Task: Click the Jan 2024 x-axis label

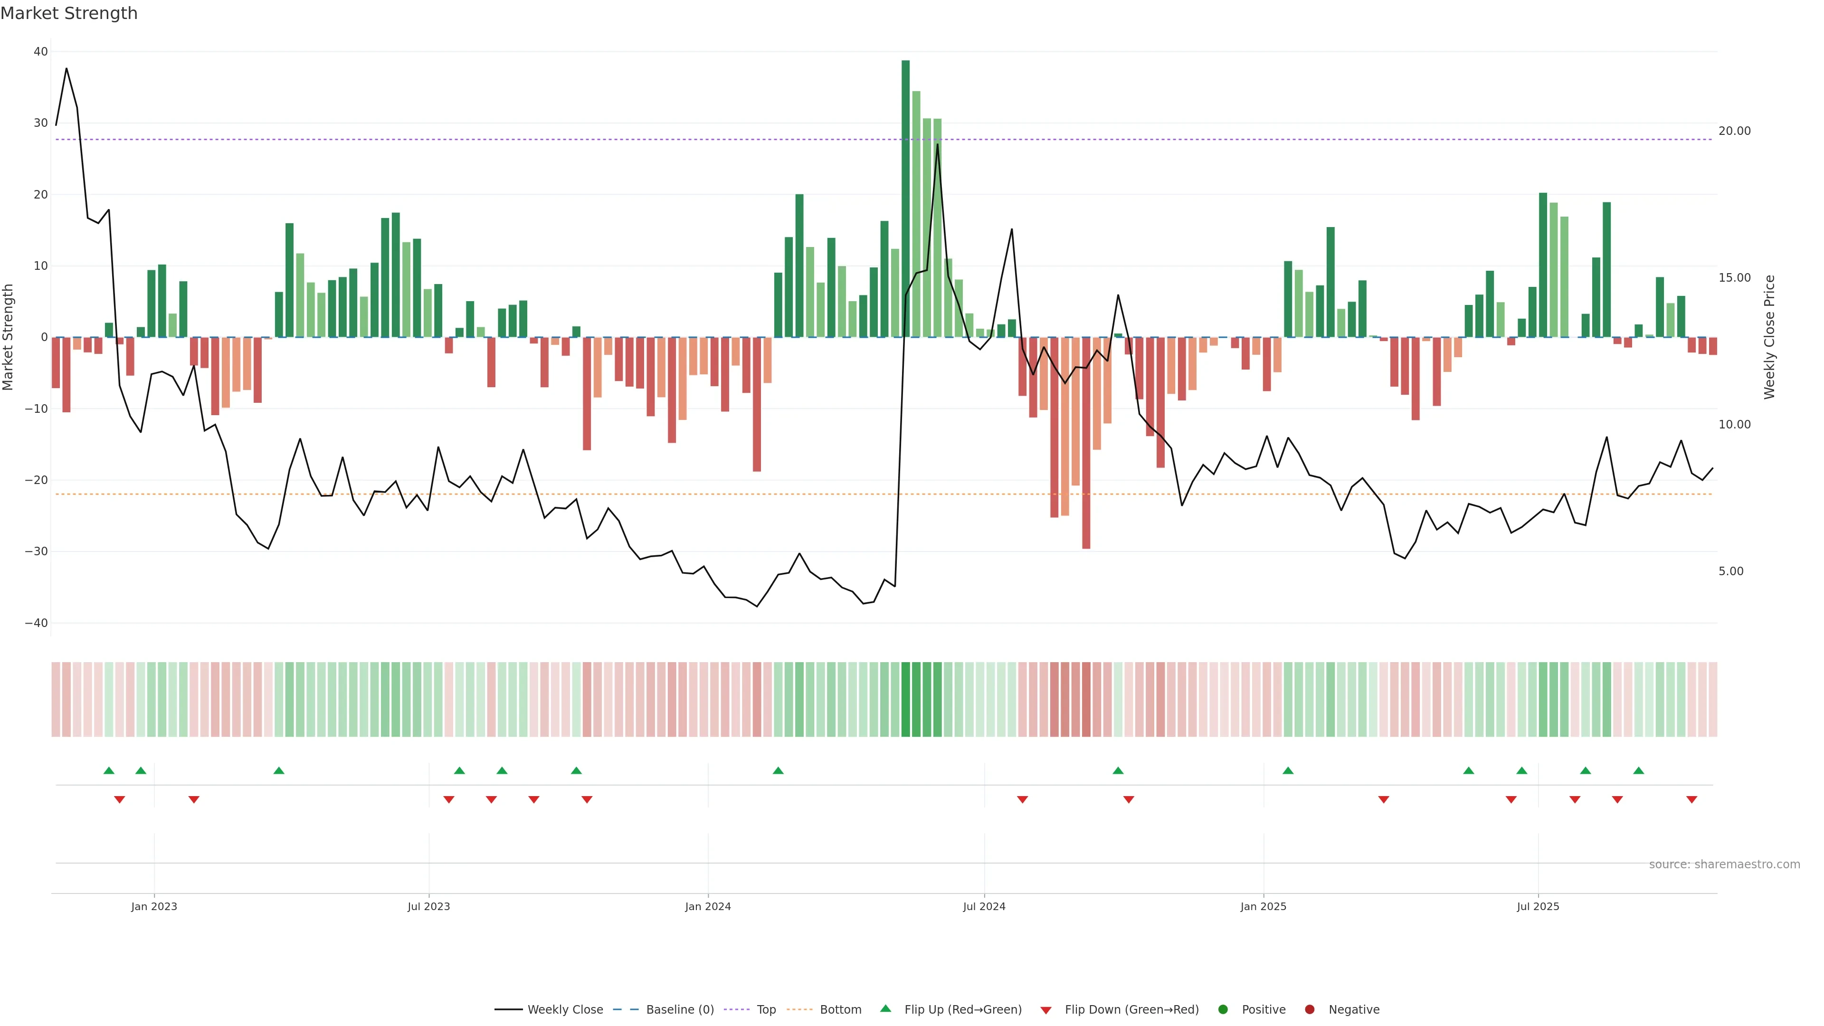Action: (x=708, y=906)
